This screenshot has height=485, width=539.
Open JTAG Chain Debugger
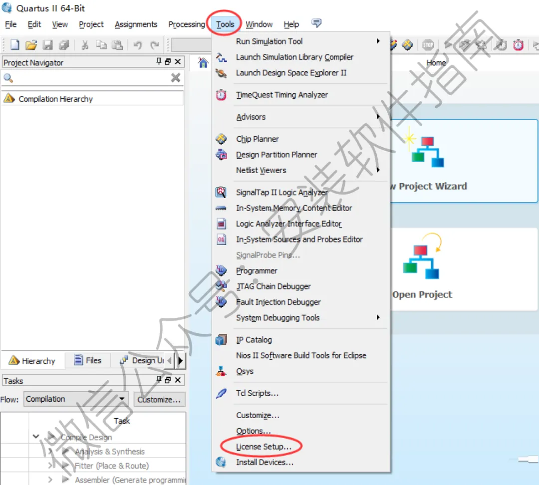coord(301,286)
